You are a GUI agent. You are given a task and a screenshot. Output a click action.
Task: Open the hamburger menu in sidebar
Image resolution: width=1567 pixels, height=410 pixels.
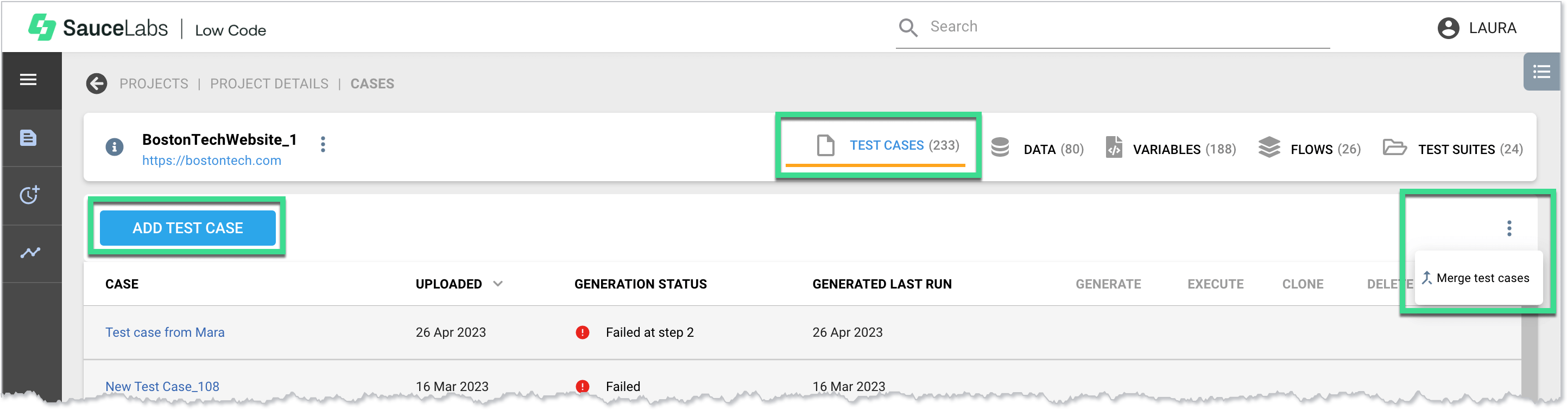(x=28, y=80)
